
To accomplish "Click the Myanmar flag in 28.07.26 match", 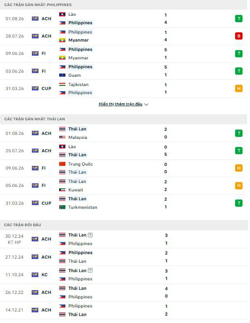I will [x=62, y=40].
